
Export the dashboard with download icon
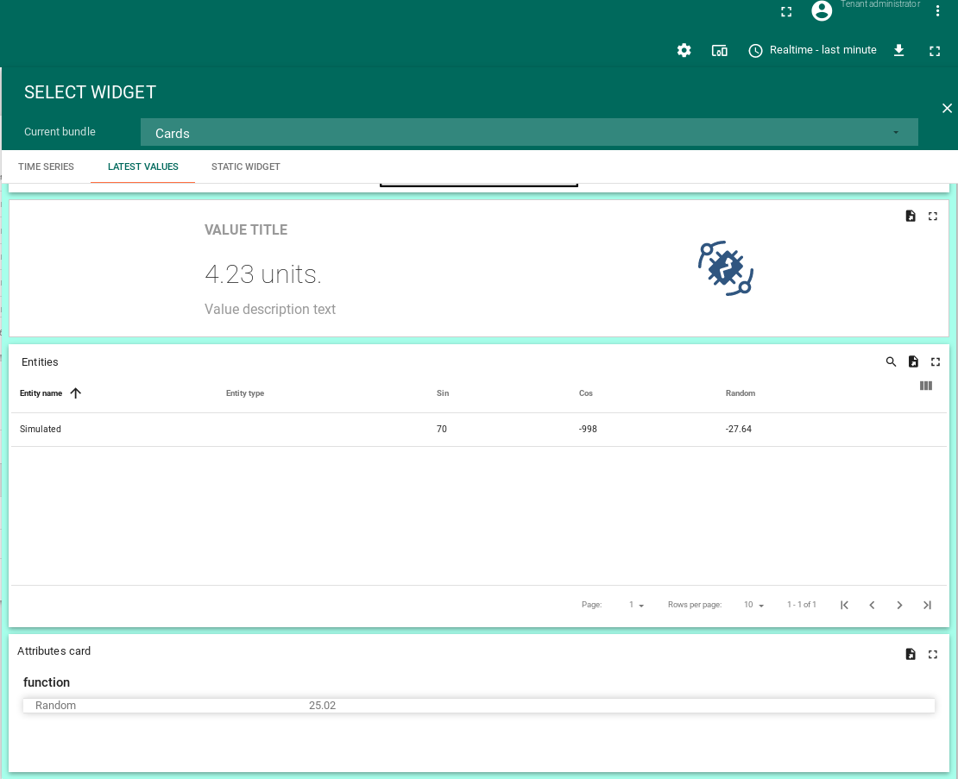(898, 50)
